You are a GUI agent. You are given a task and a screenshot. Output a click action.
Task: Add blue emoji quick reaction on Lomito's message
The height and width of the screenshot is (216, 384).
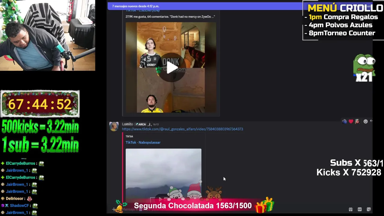point(344,121)
